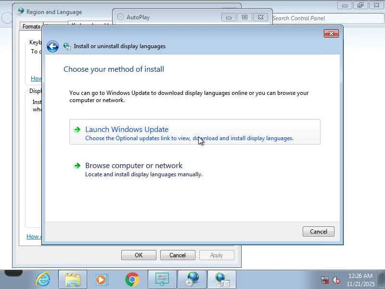Open Google Chrome from the taskbar
This screenshot has height=289, width=385.
coord(132,279)
